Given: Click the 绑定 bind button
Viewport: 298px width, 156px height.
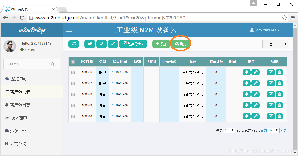Looking at the screenshot, I should [x=181, y=44].
